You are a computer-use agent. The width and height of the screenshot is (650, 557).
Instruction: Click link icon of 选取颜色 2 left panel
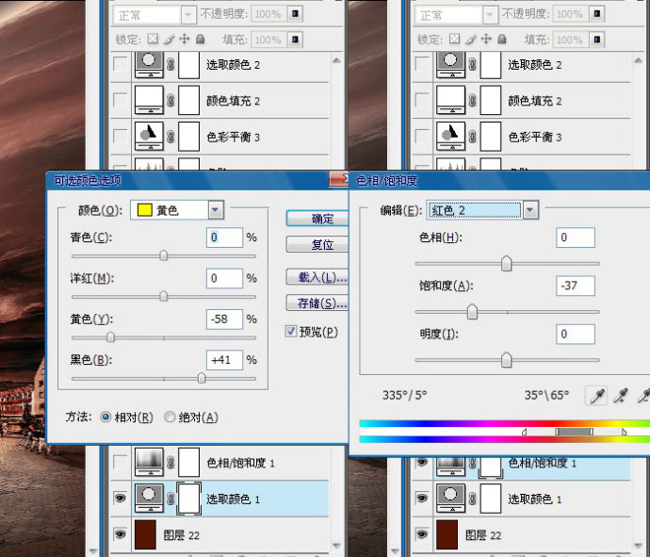pyautogui.click(x=171, y=64)
